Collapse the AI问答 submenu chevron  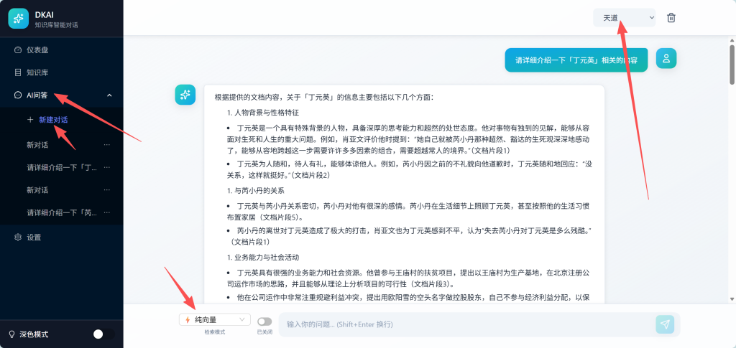point(109,95)
